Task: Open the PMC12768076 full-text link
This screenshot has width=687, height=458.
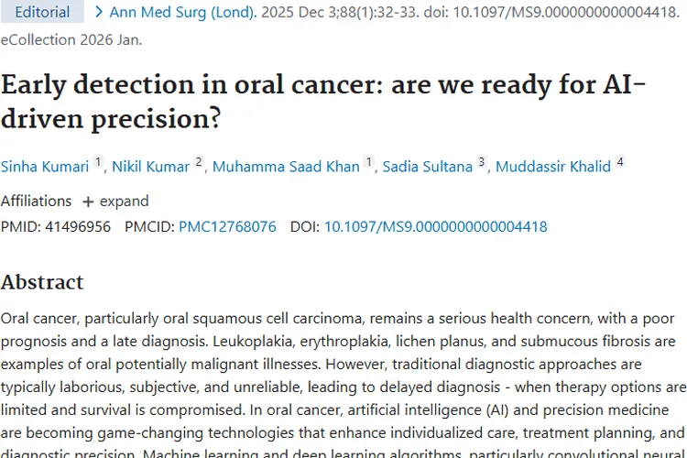Action: tap(227, 227)
